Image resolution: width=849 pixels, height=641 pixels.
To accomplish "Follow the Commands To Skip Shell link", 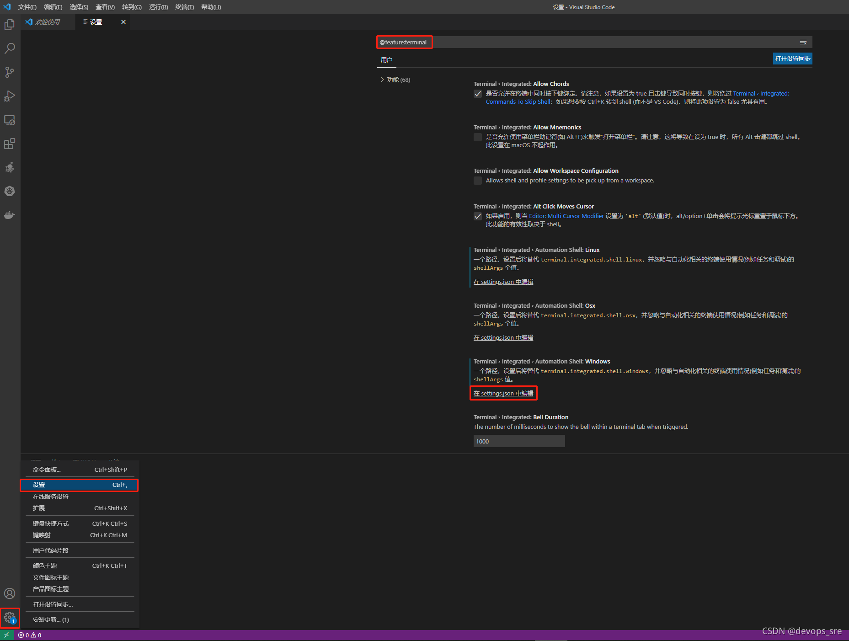I will pyautogui.click(x=518, y=102).
